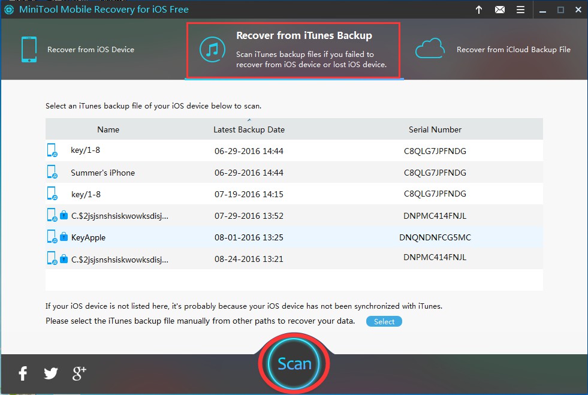This screenshot has height=395, width=588.
Task: Click the cloud icon for iCloud recovery
Action: pos(430,49)
